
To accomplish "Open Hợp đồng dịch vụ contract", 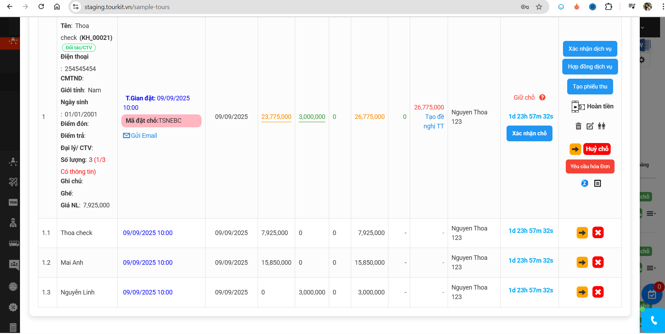I will coord(590,67).
